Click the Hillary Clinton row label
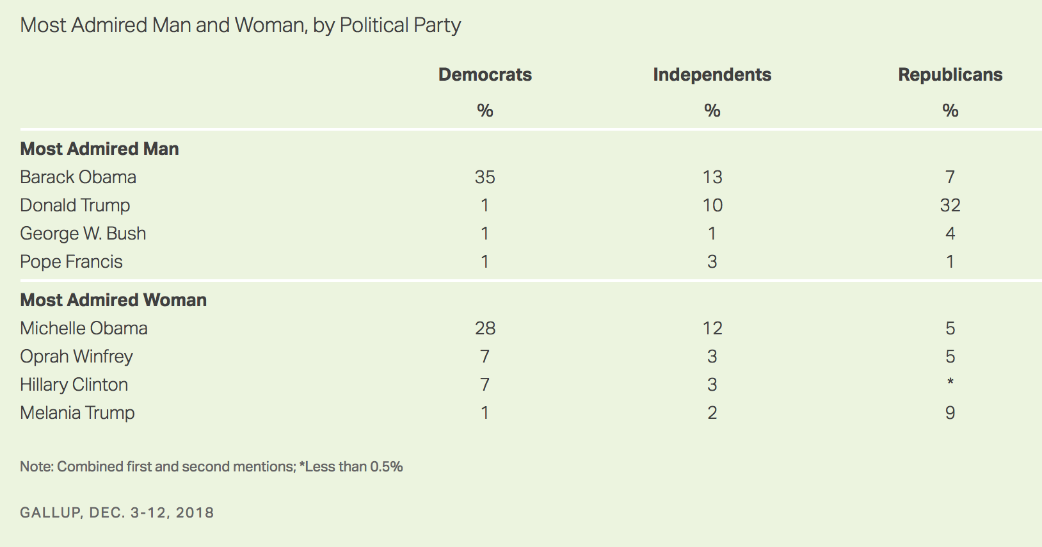 74,384
